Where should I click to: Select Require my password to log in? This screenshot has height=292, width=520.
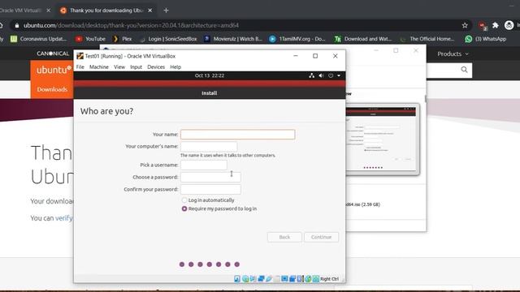click(184, 208)
